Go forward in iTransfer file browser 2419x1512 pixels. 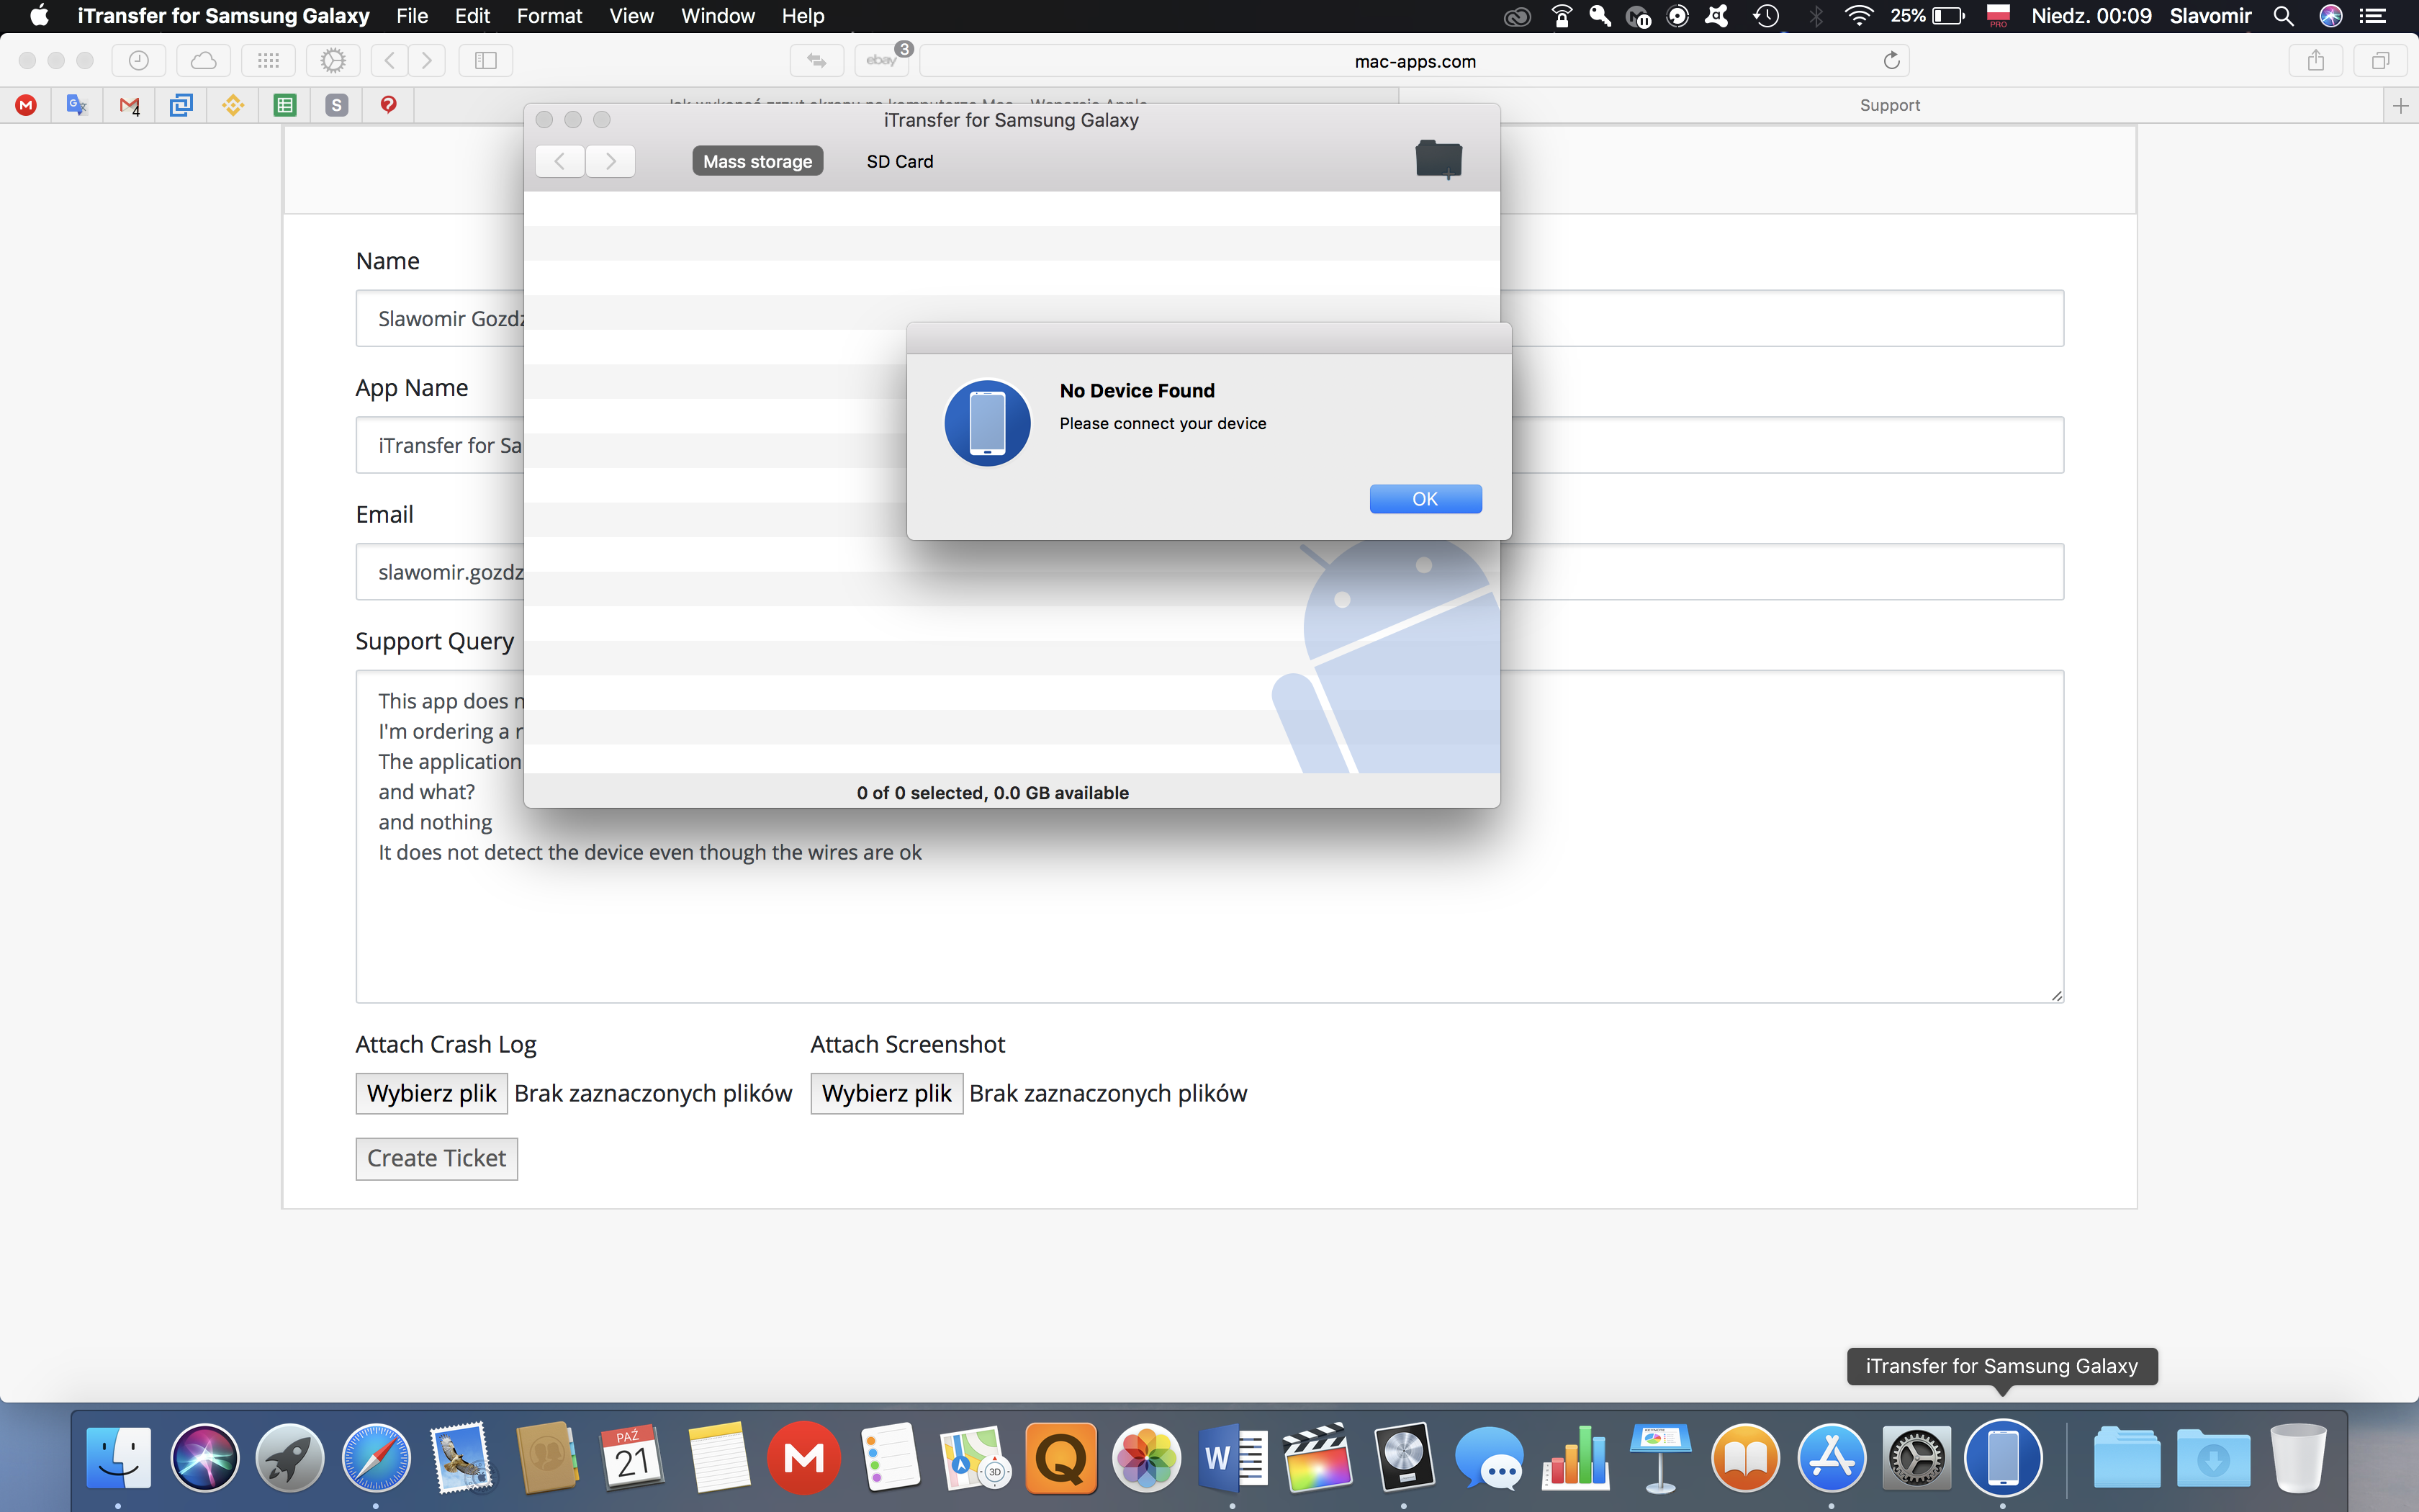click(x=610, y=161)
